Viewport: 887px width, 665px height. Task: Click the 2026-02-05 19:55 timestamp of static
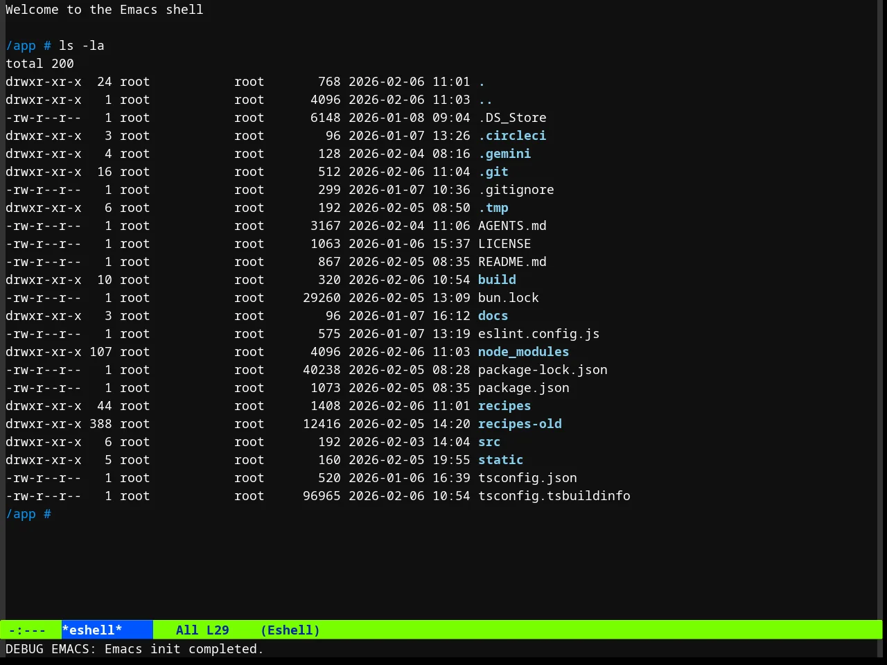pyautogui.click(x=410, y=459)
